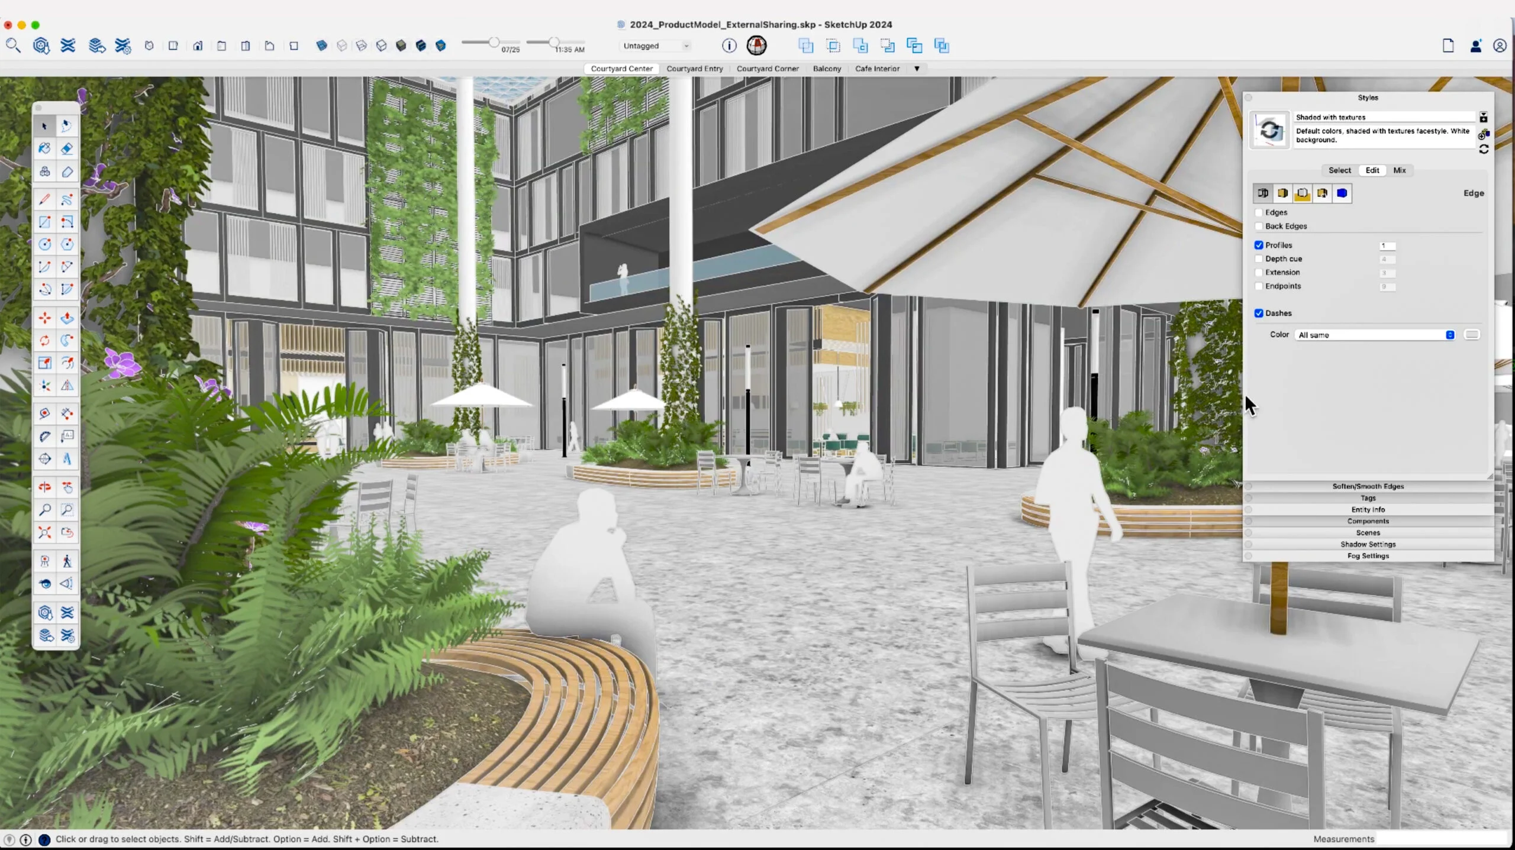Open the scenes overflow dropdown arrow
This screenshot has height=850, width=1515.
point(916,69)
